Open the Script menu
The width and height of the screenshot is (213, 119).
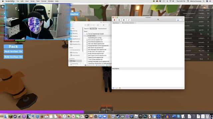point(33,1)
